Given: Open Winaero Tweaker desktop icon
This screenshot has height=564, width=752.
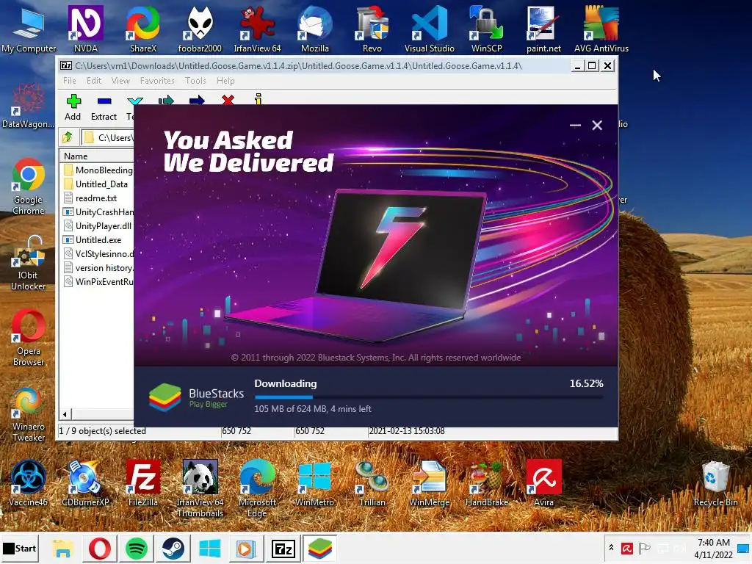Looking at the screenshot, I should click(x=29, y=413).
